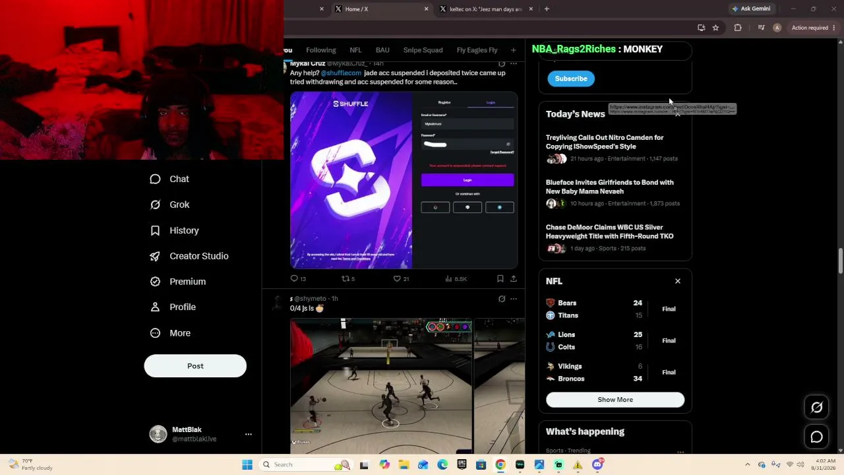Click Grok icon on the Mykal Cruz post
This screenshot has height=475, width=844.
502,64
